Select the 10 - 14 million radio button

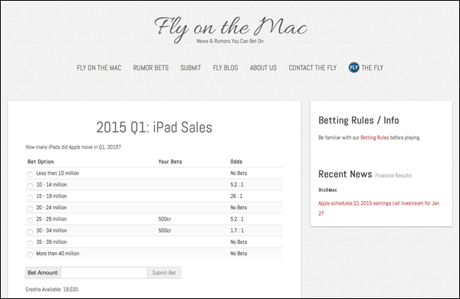30,186
